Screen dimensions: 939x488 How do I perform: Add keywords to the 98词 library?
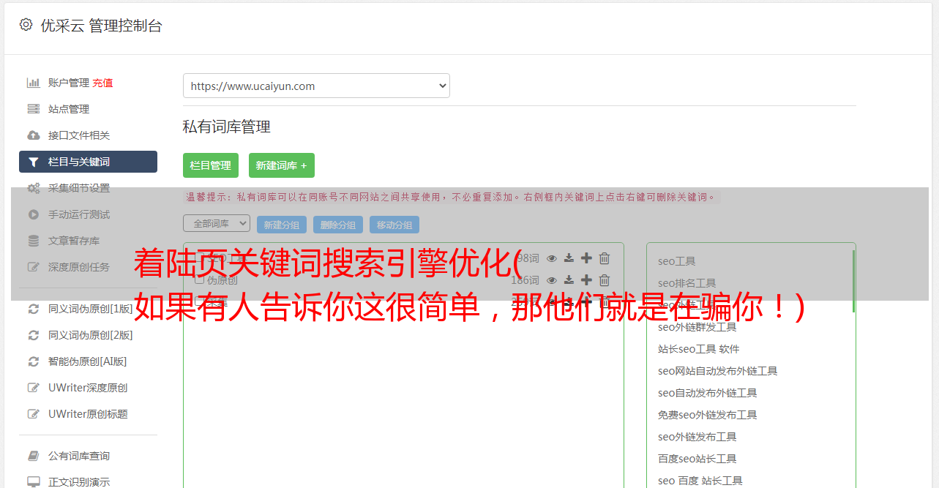pos(586,258)
